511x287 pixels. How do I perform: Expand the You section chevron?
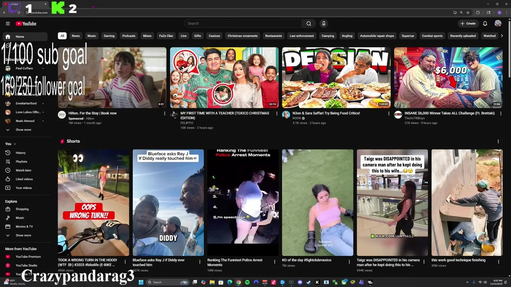tap(15, 144)
